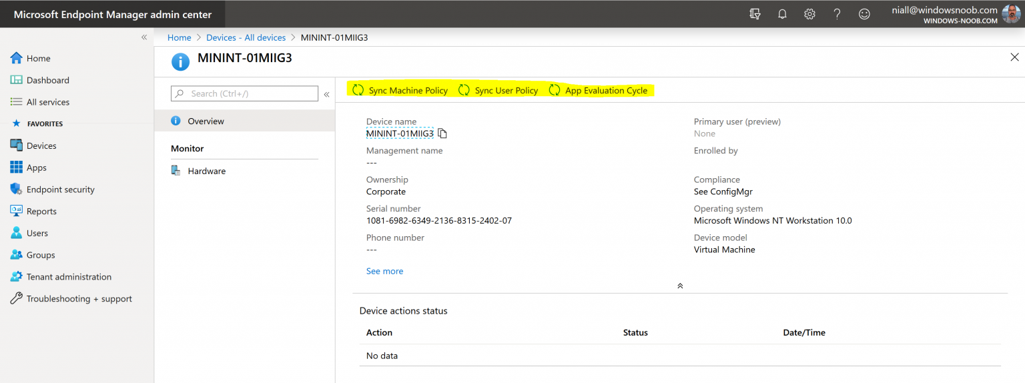Collapse the device essentials section
Viewport: 1025px width, 383px height.
pos(680,286)
